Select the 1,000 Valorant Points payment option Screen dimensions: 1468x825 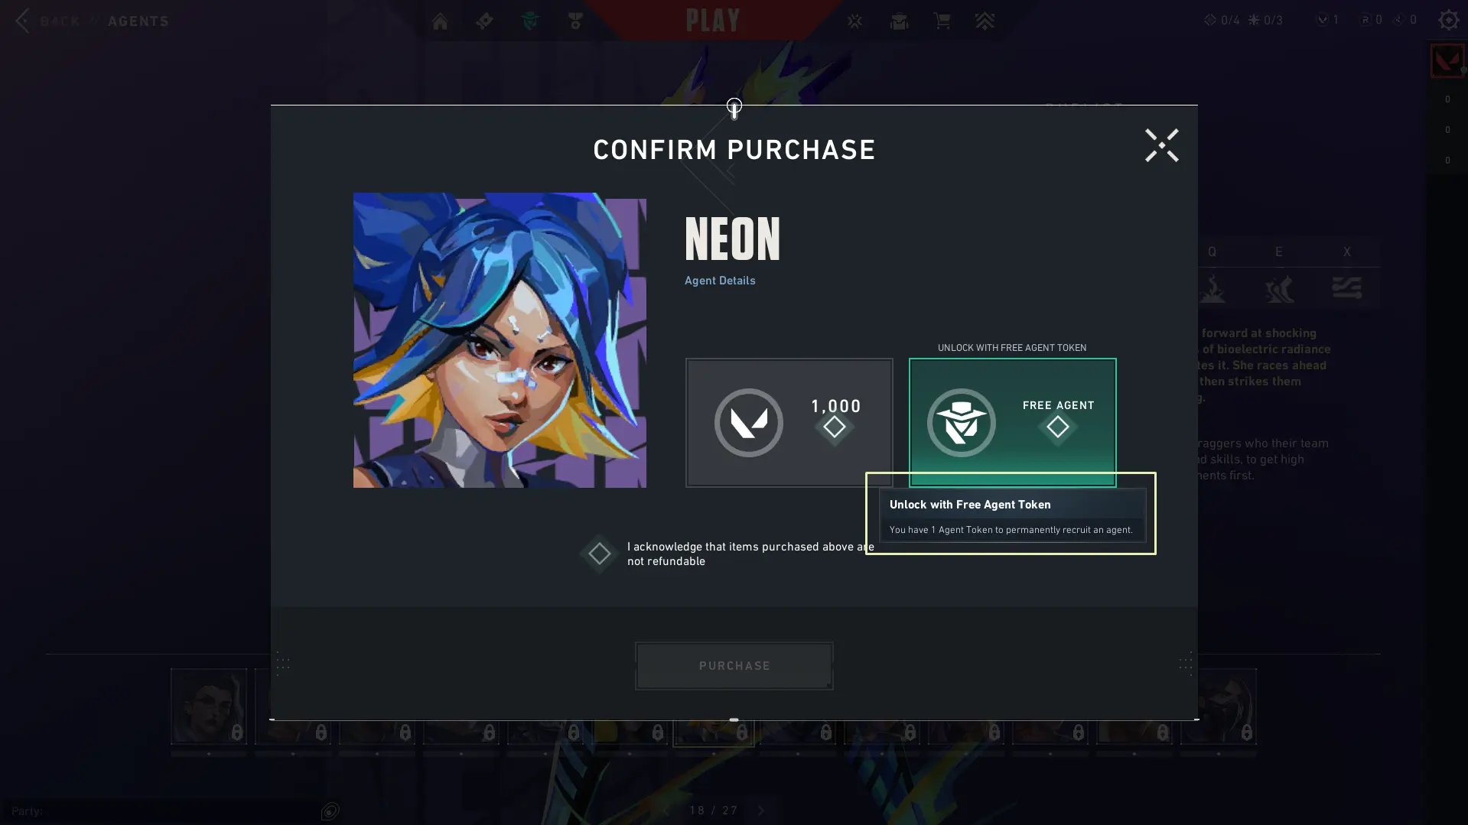click(789, 422)
